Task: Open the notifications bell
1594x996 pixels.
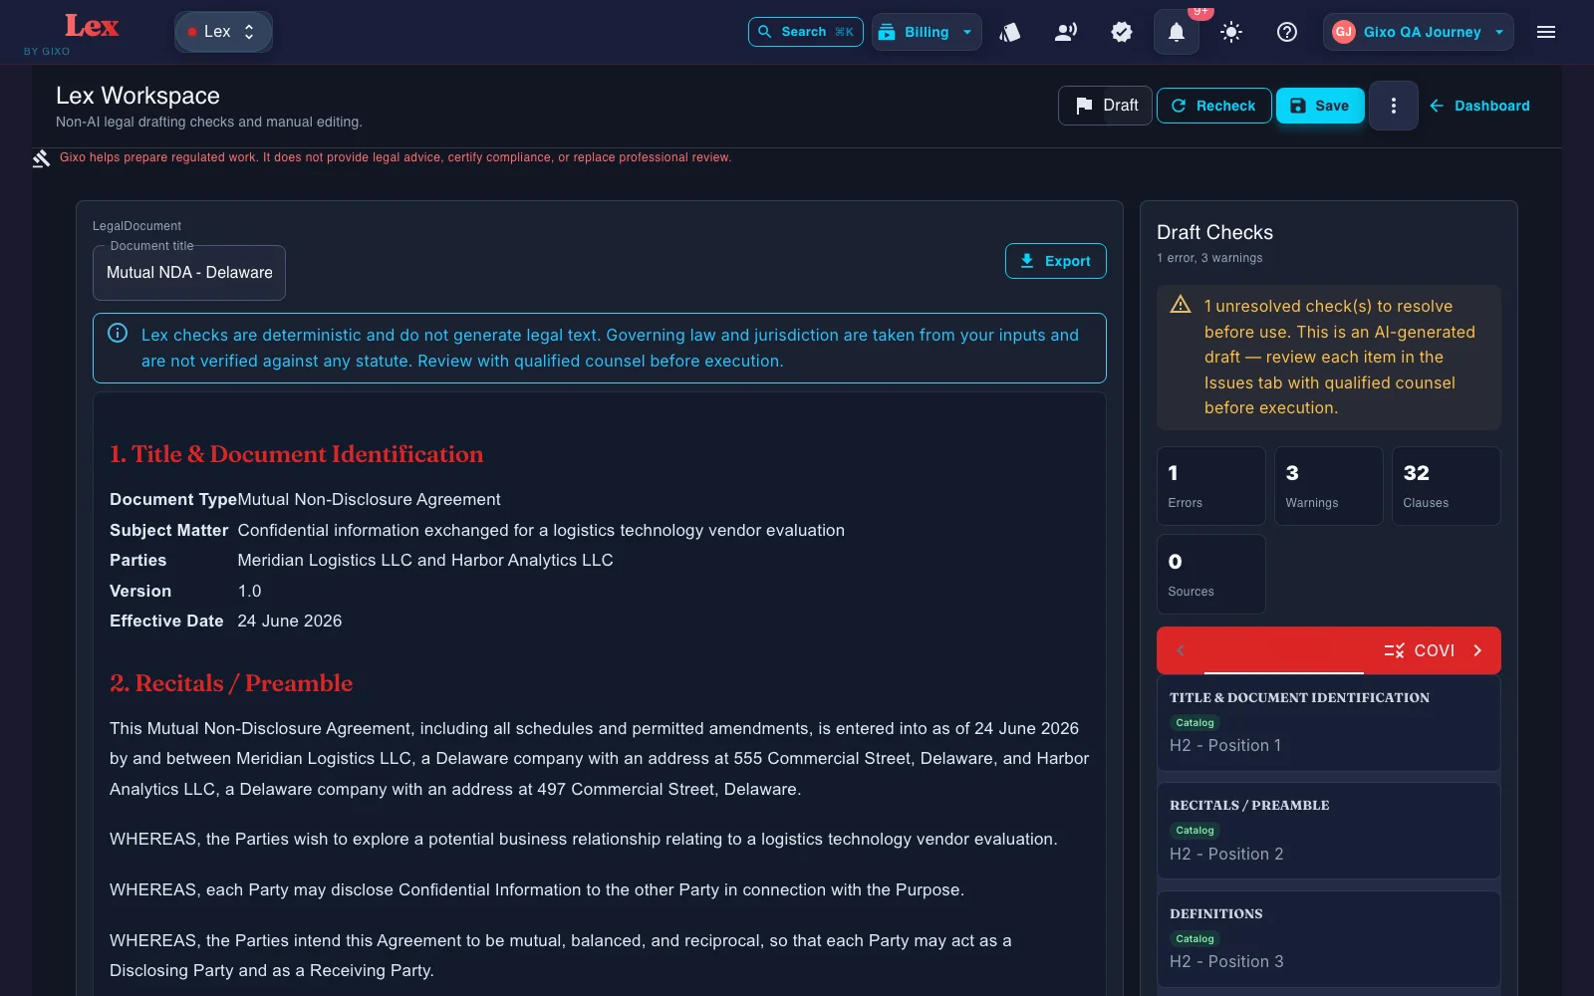Action: (1176, 32)
